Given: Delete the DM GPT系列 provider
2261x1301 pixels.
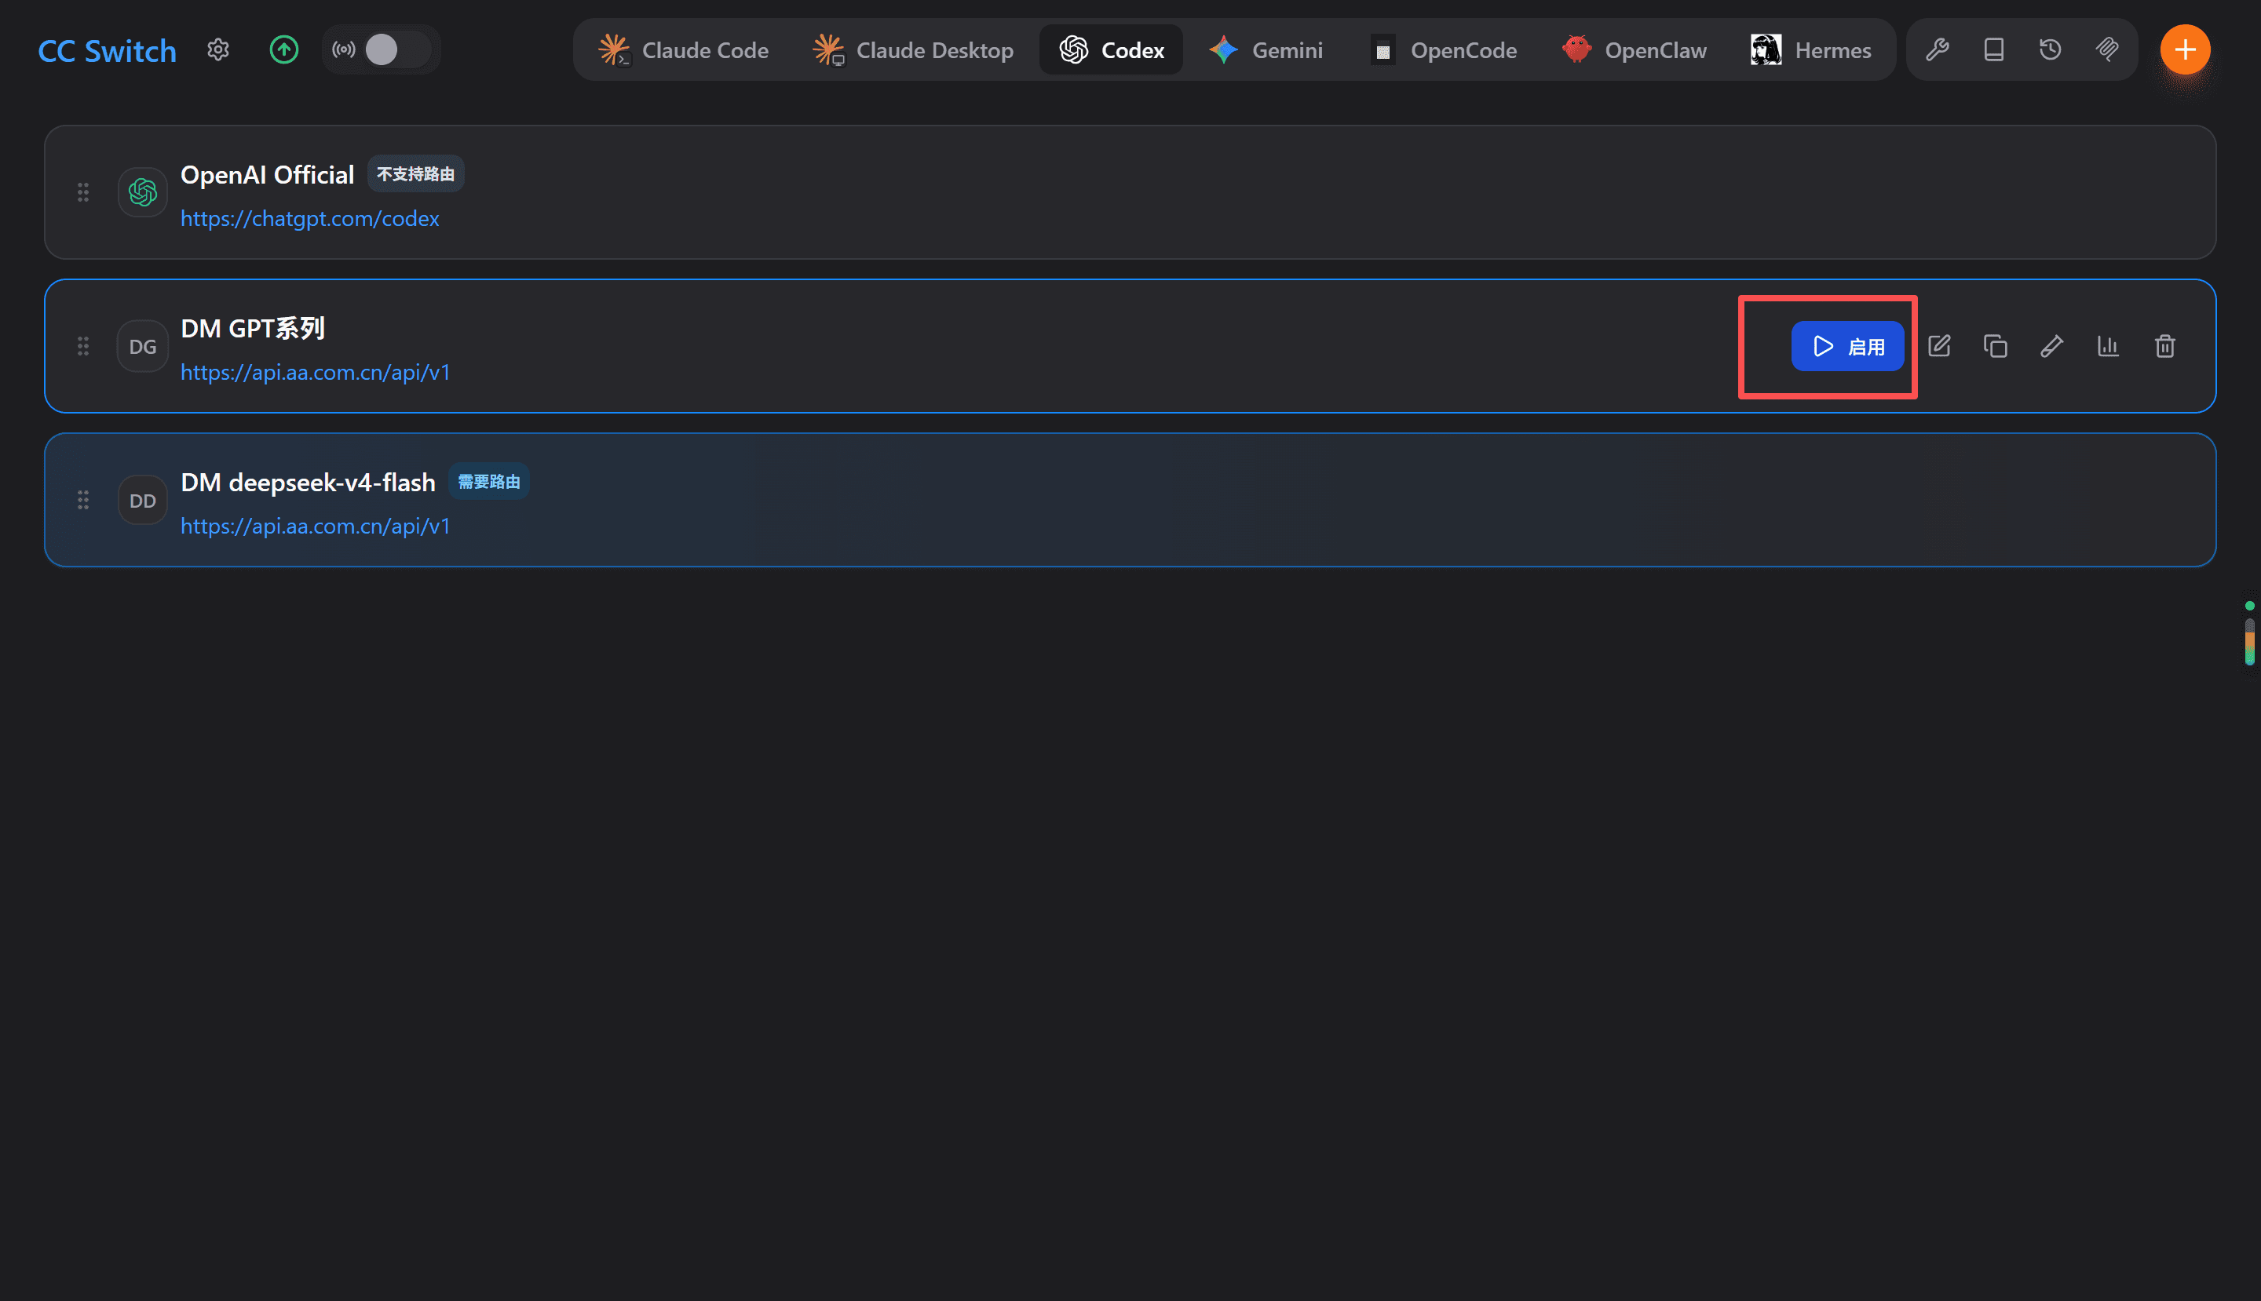Looking at the screenshot, I should click(x=2164, y=346).
